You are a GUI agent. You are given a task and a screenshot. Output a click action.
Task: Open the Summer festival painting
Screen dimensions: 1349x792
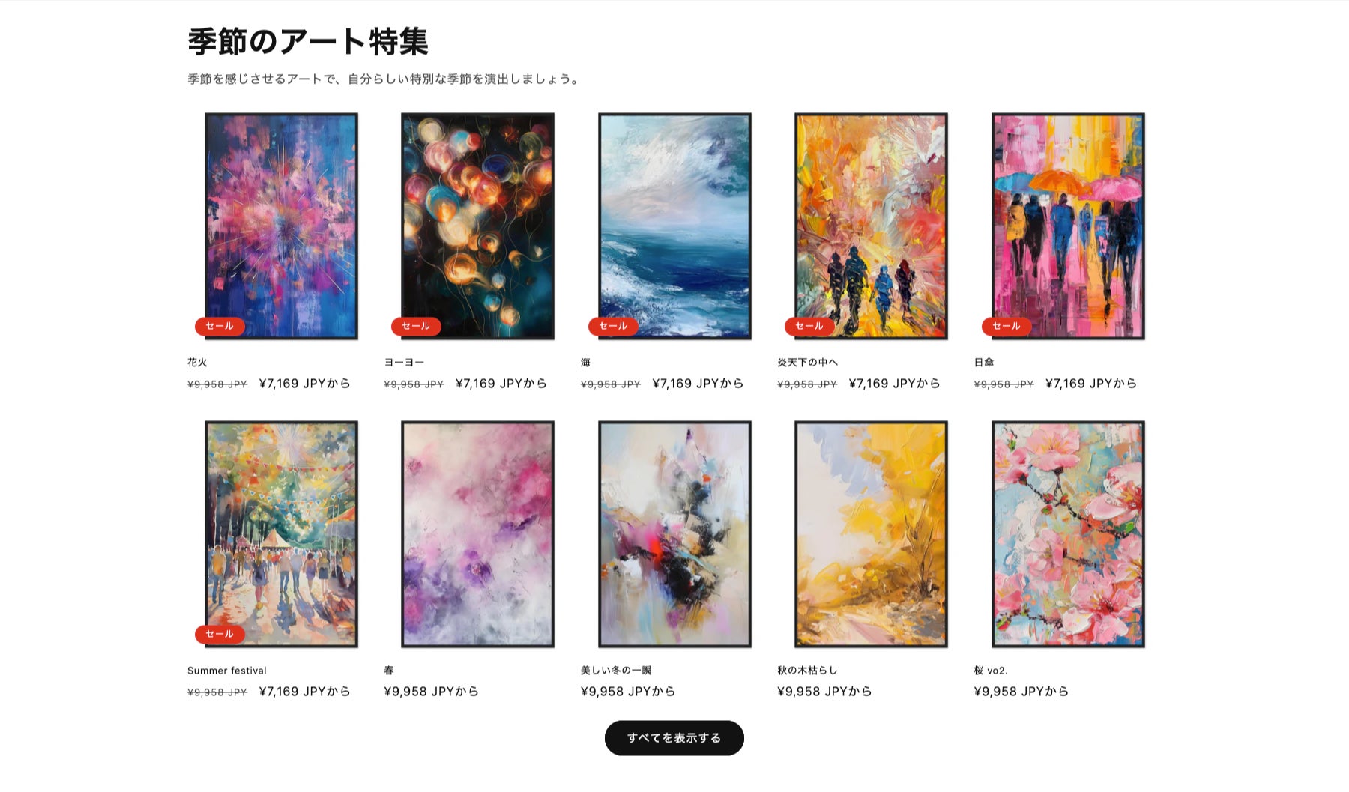tap(281, 534)
